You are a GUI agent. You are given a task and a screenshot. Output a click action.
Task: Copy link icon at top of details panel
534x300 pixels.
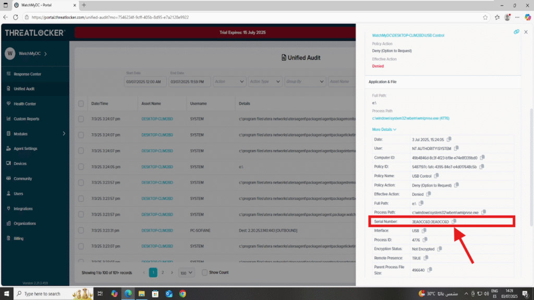point(516,32)
